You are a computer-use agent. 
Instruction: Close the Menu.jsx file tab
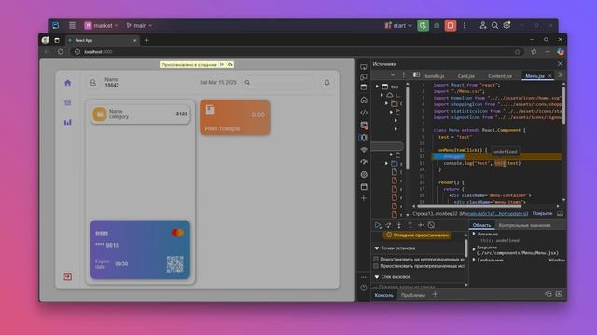click(x=549, y=76)
